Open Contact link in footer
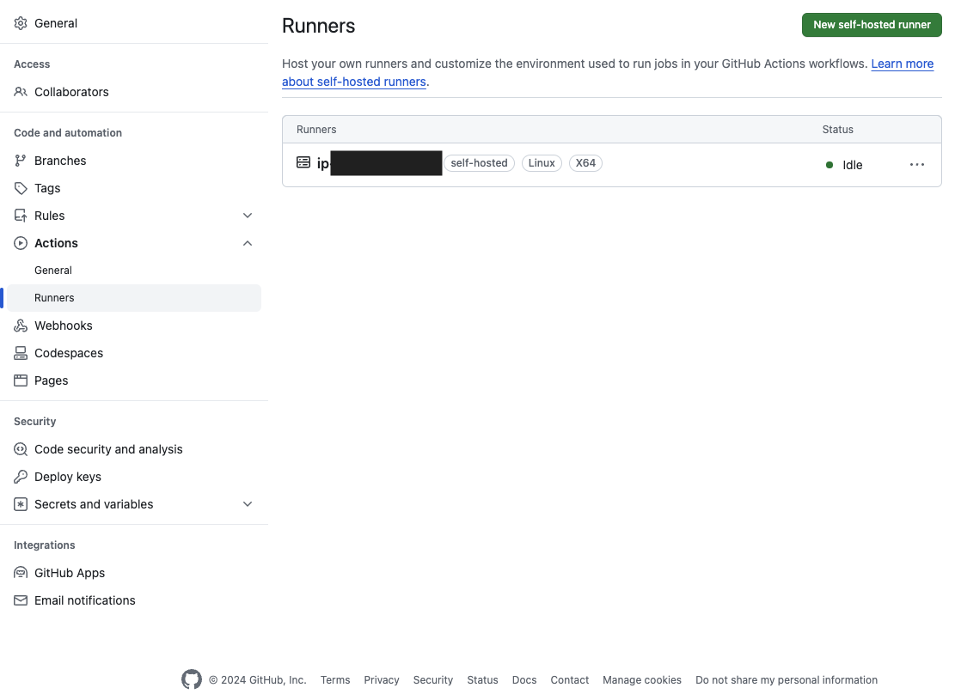 pyautogui.click(x=569, y=680)
